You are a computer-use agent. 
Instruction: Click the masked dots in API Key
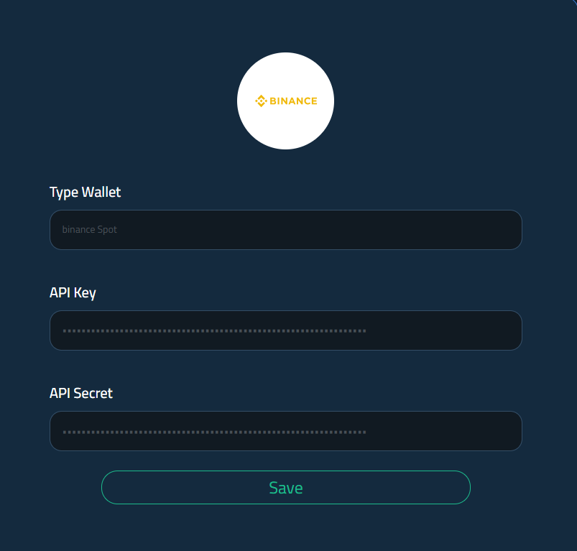[x=214, y=330]
